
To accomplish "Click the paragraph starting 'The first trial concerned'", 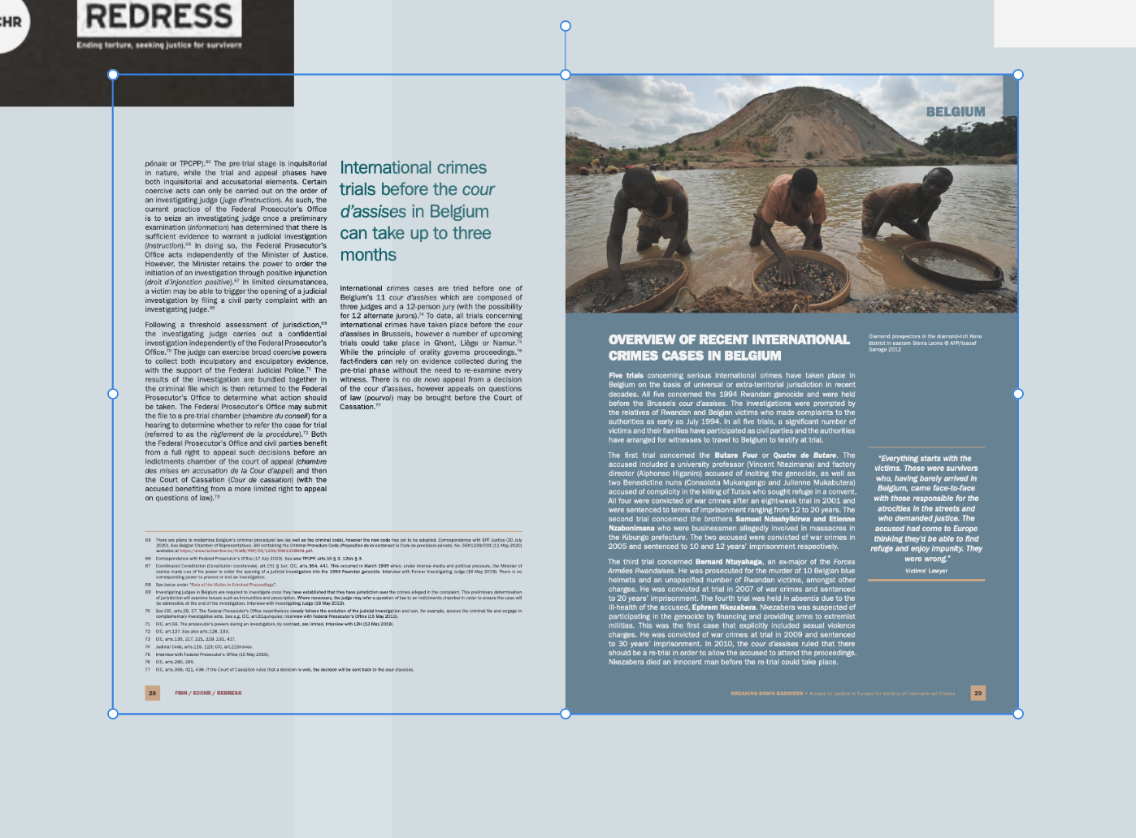I will click(x=731, y=500).
